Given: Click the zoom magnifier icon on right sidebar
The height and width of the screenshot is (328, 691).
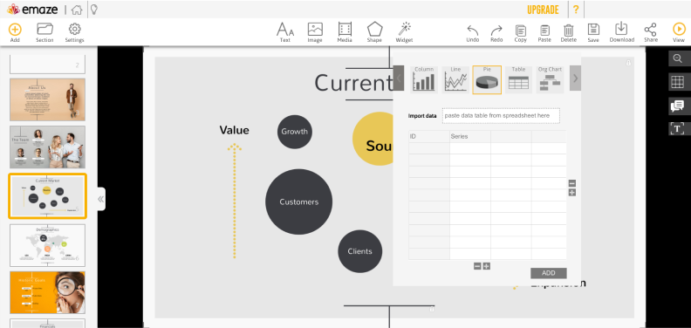Looking at the screenshot, I should (678, 58).
